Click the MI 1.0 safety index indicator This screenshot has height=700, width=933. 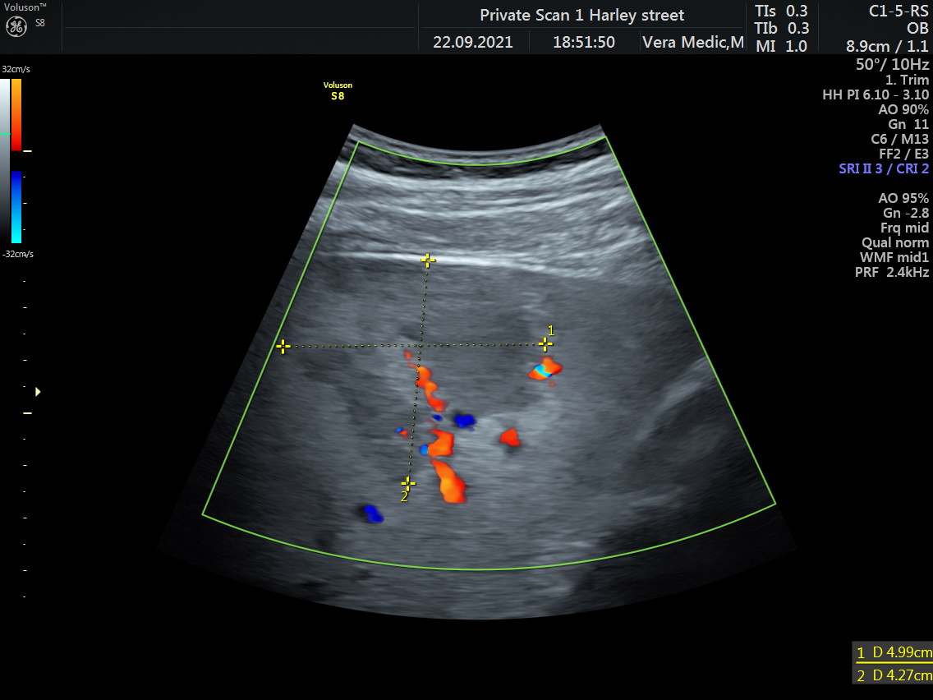tap(779, 47)
